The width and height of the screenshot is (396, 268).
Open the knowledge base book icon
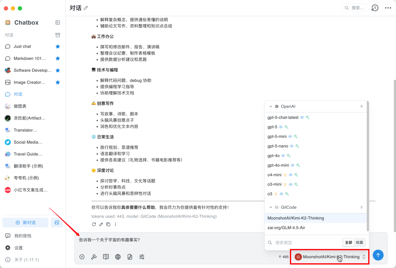(x=106, y=257)
